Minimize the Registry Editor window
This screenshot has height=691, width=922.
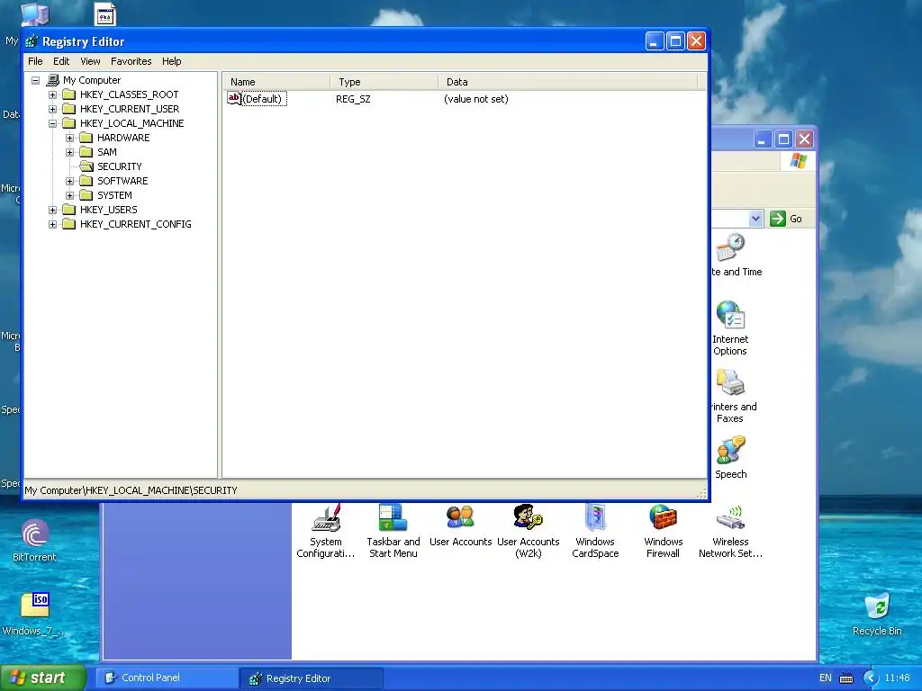(x=655, y=41)
